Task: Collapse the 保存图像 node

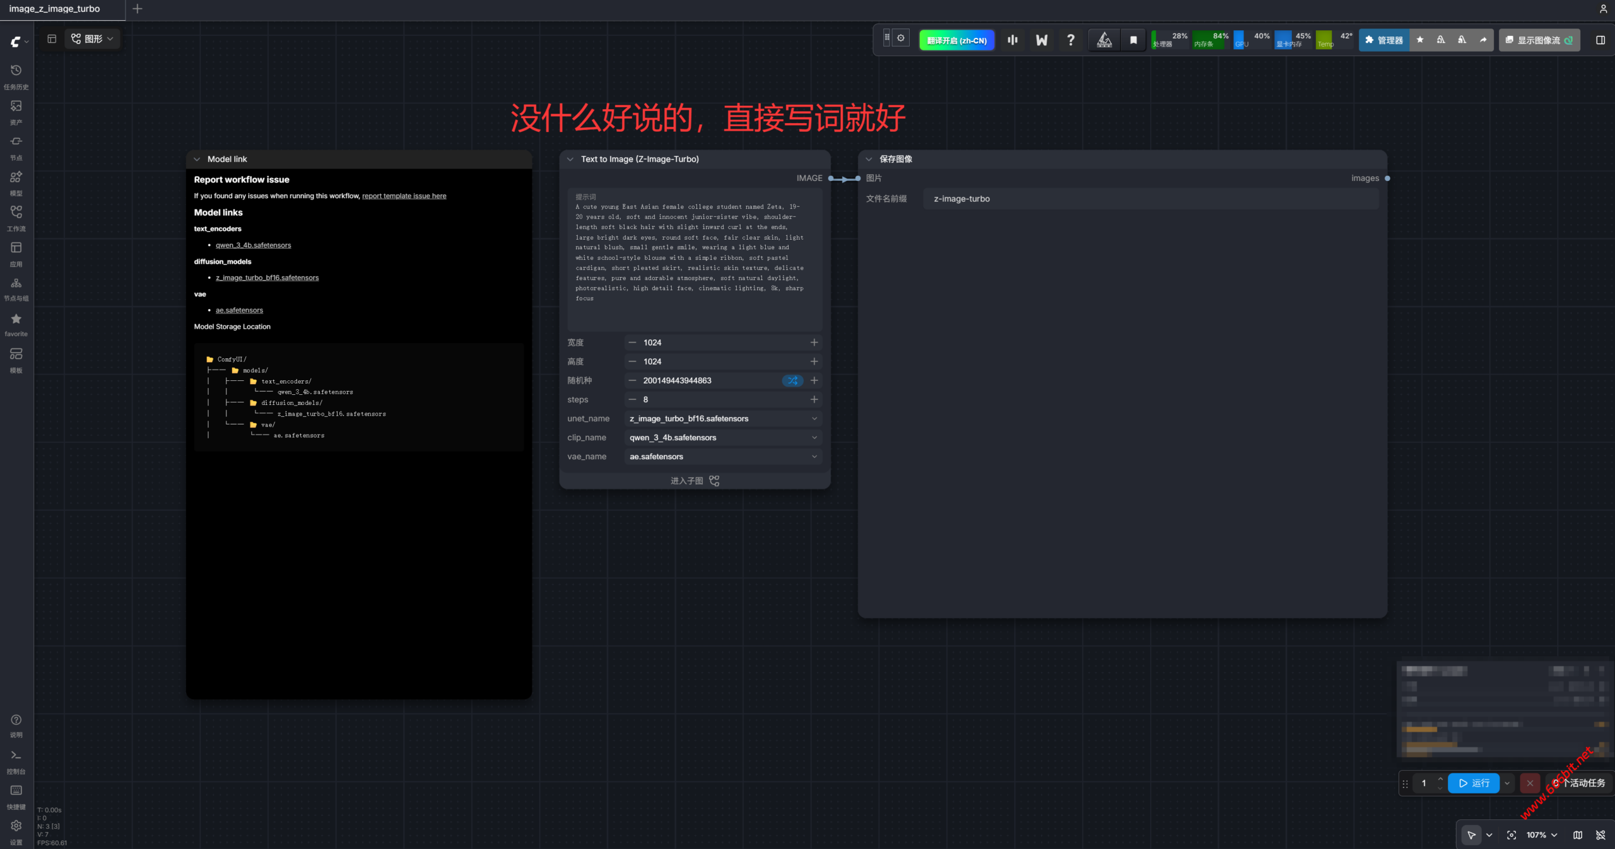Action: click(869, 159)
